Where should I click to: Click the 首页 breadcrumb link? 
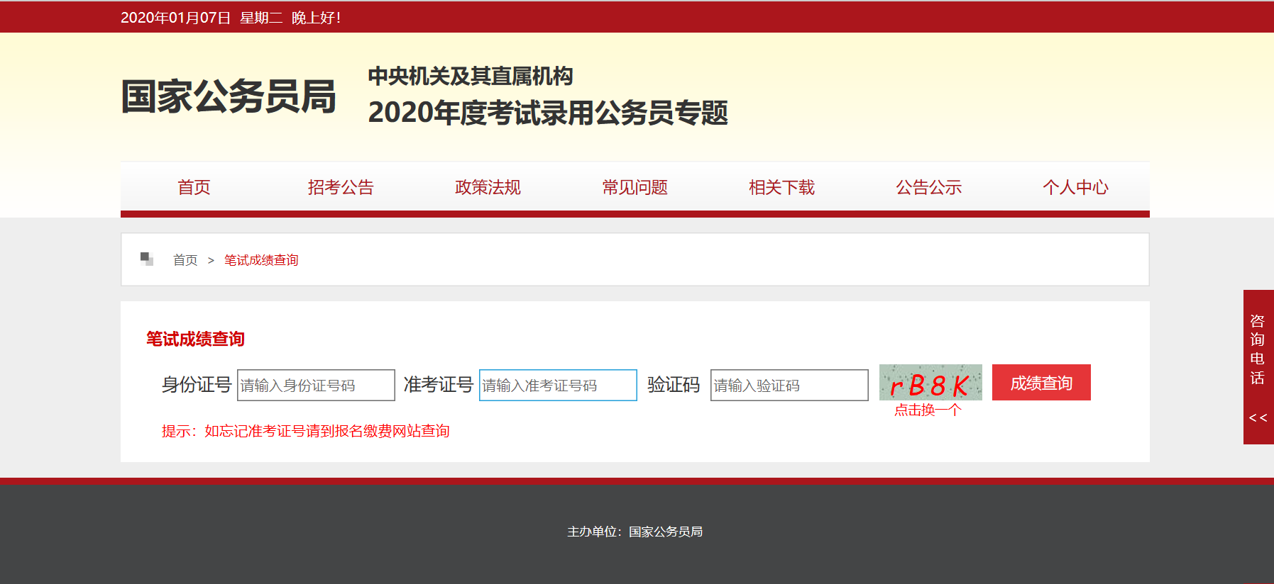185,260
